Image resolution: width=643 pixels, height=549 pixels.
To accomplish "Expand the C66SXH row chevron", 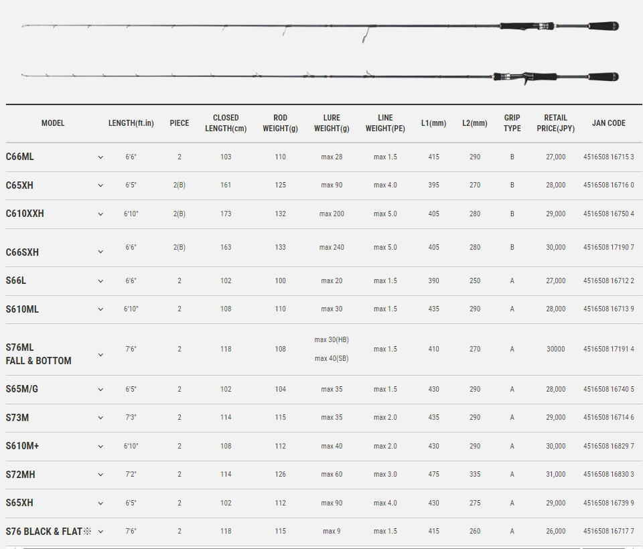I will (100, 252).
